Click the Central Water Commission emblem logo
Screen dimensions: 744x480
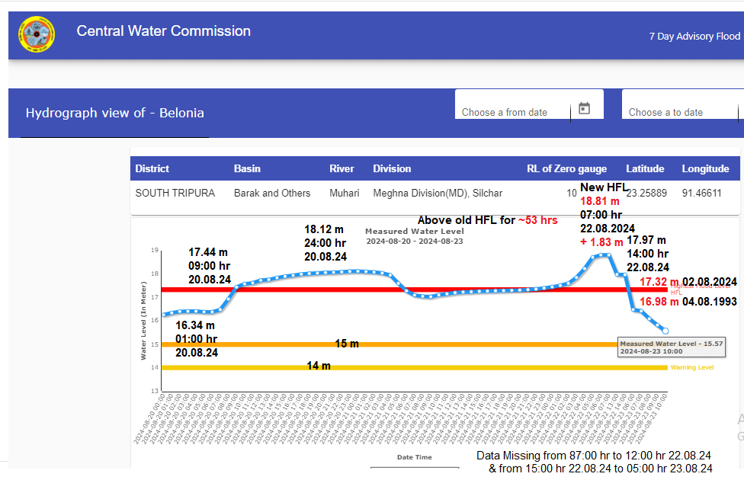tap(36, 35)
